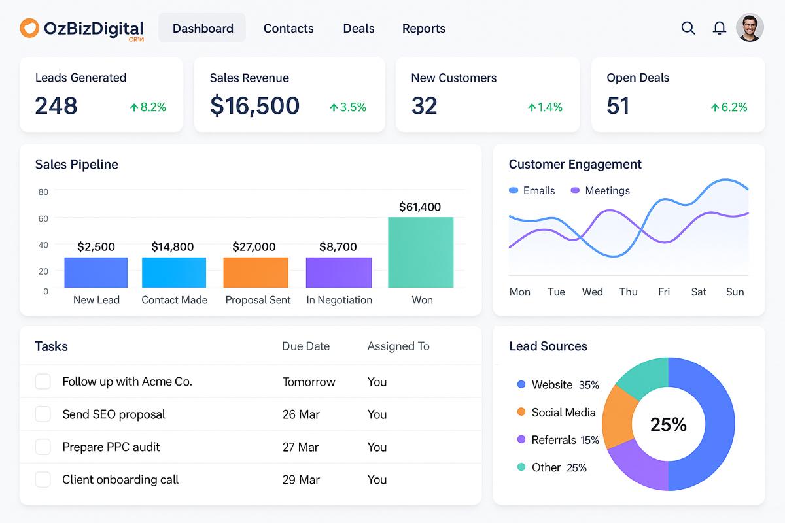Check the Follow up with Acme Co. task

pyautogui.click(x=43, y=382)
